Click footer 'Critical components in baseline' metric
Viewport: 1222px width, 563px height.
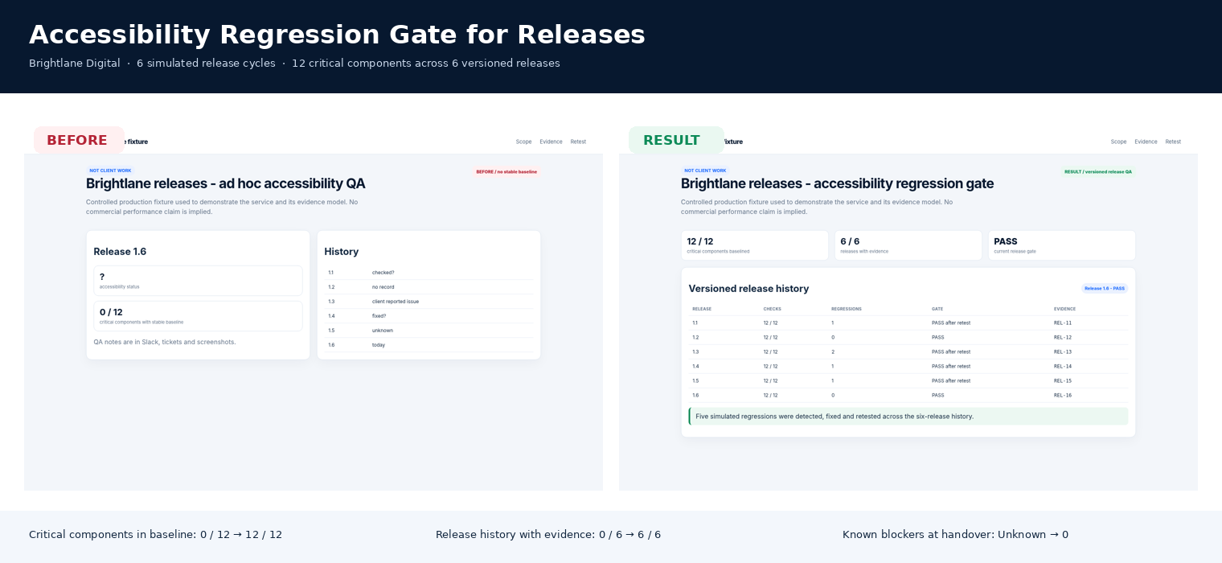155,534
